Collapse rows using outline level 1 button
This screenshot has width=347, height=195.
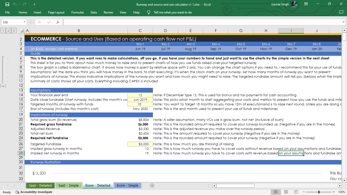coord(3,30)
